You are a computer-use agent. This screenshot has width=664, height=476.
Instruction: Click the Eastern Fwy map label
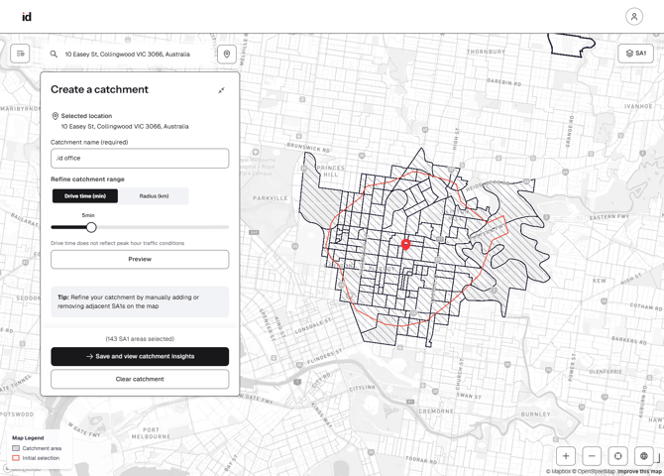point(609,217)
